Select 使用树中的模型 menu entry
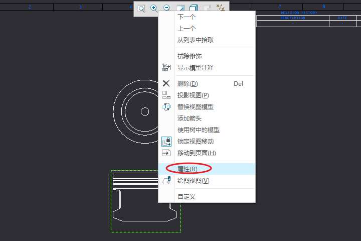361x241 pixels. 207,130
